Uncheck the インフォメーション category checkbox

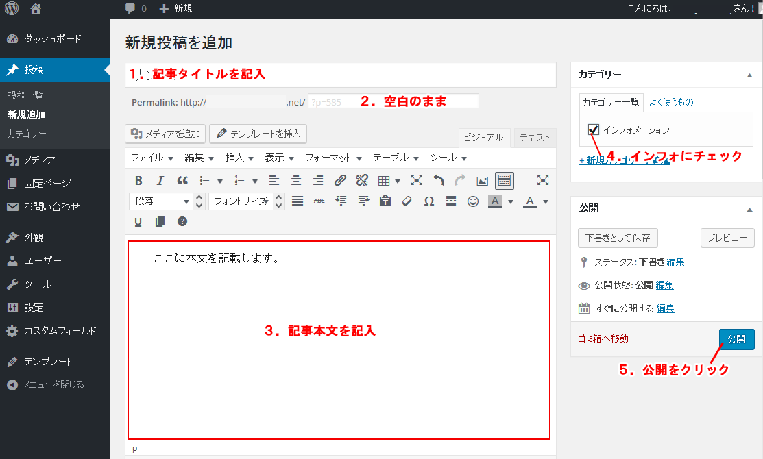pos(594,129)
